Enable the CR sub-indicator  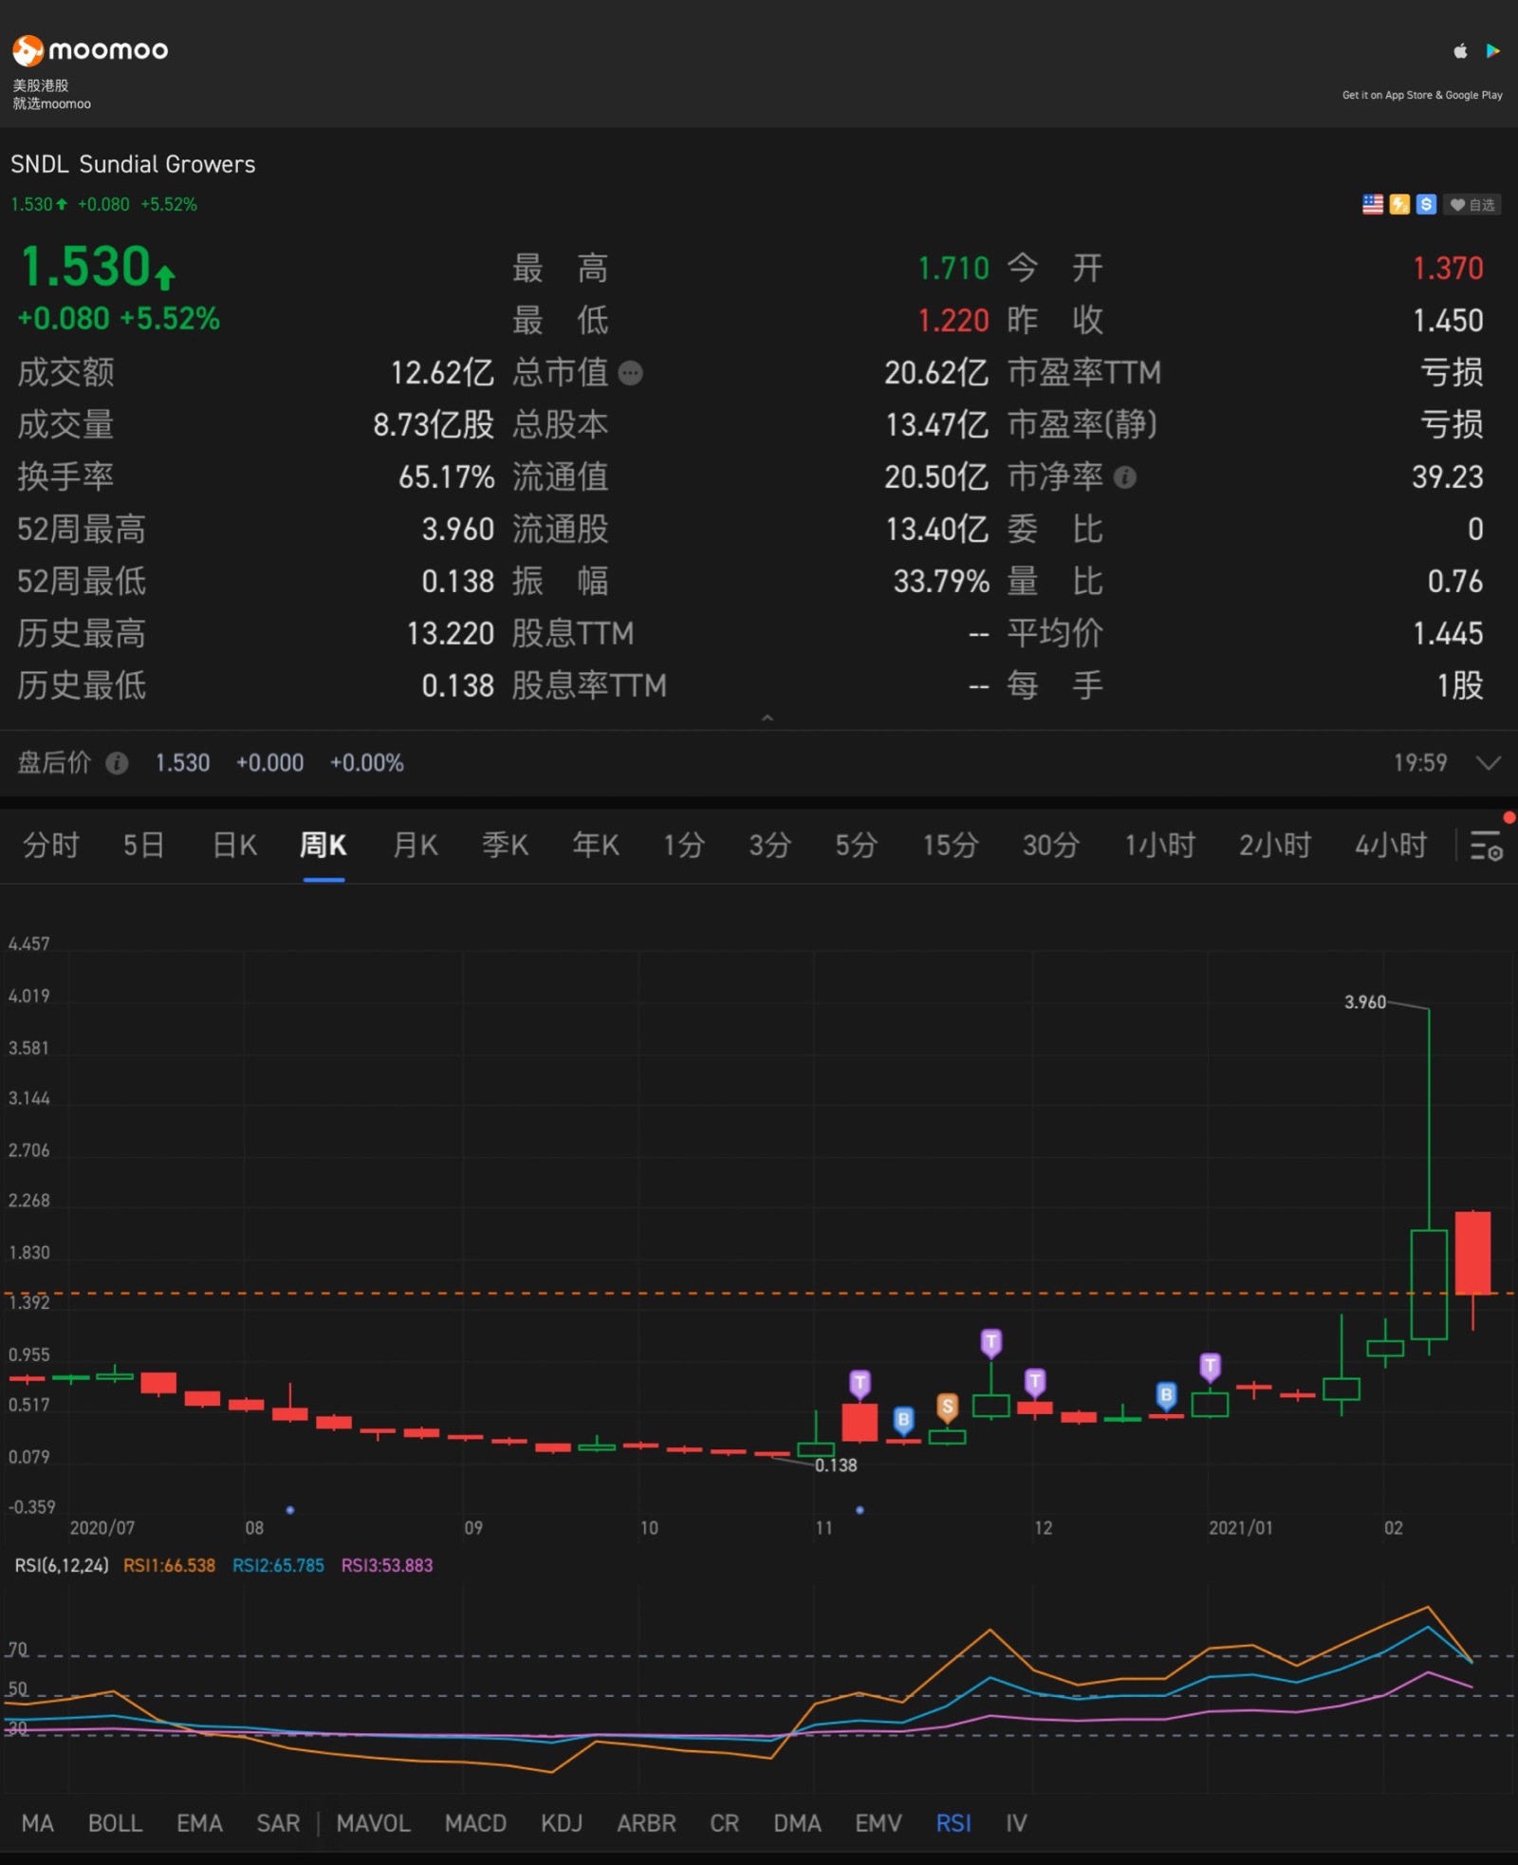pos(724,1823)
